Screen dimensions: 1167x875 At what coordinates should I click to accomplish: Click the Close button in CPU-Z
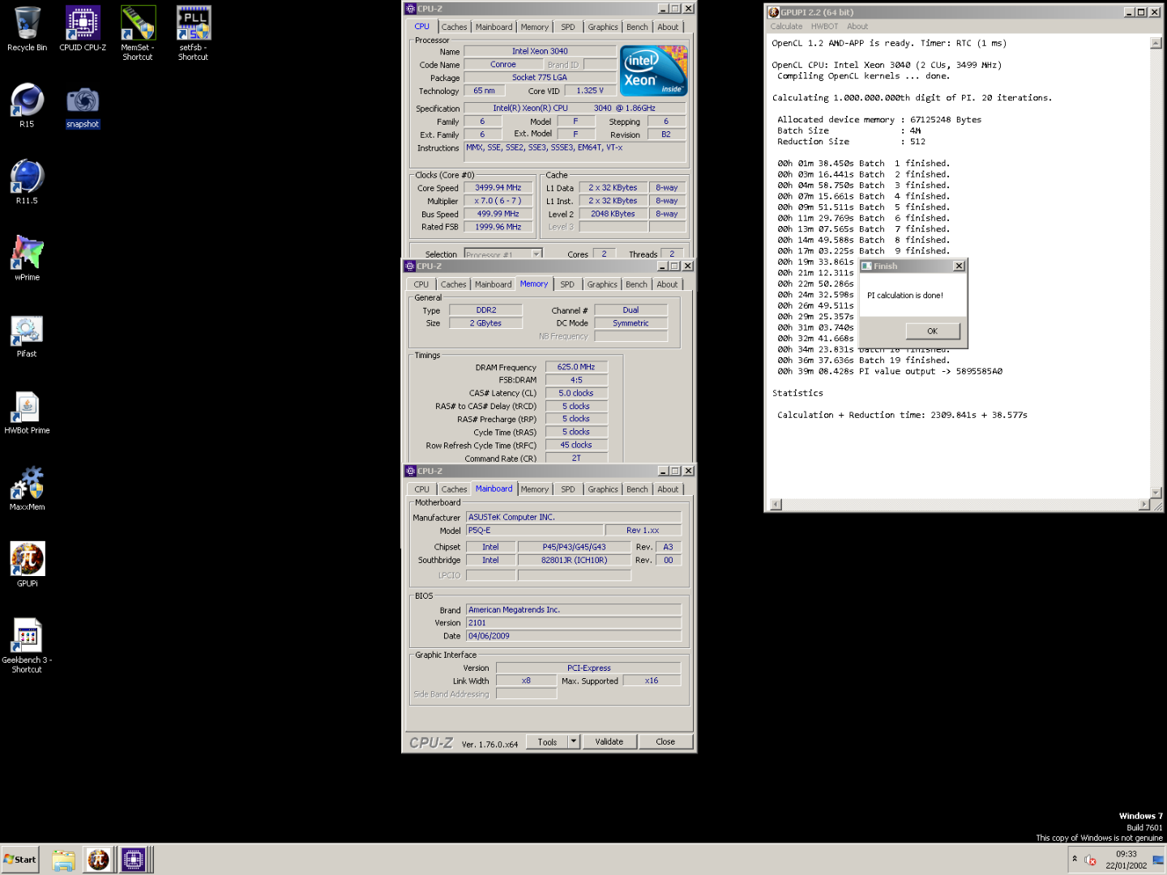[665, 741]
